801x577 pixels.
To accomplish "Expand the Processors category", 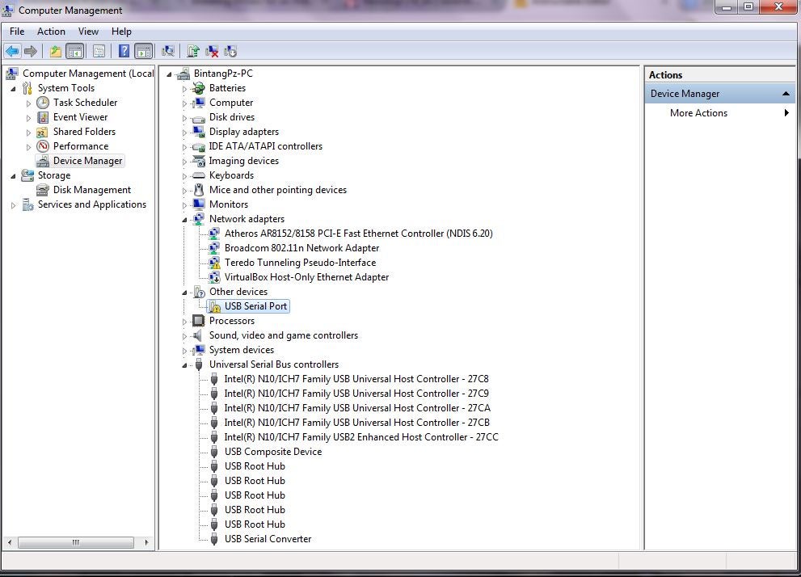I will click(184, 322).
